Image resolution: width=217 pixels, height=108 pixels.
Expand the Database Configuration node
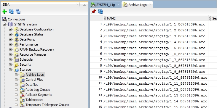[x=10, y=29]
